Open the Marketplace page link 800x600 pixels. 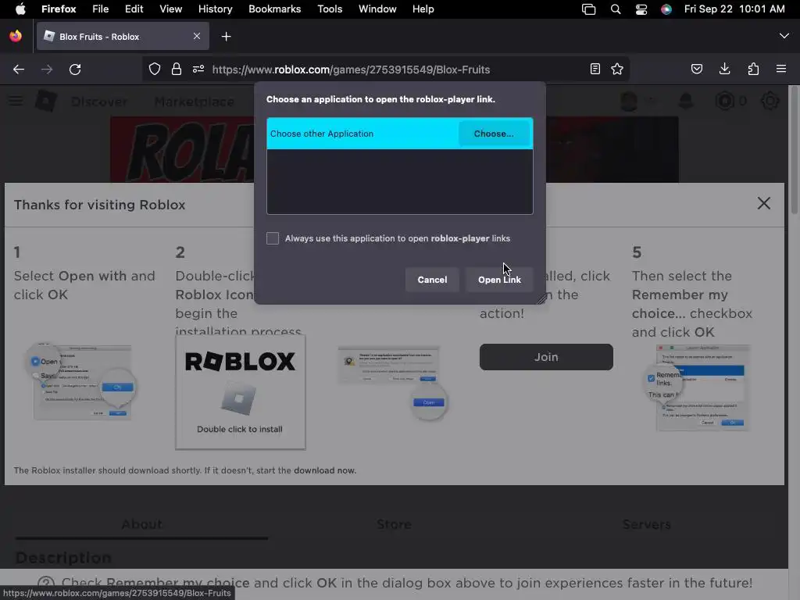pyautogui.click(x=194, y=102)
